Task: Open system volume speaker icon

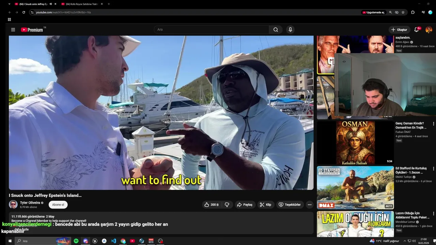Action: (x=414, y=241)
